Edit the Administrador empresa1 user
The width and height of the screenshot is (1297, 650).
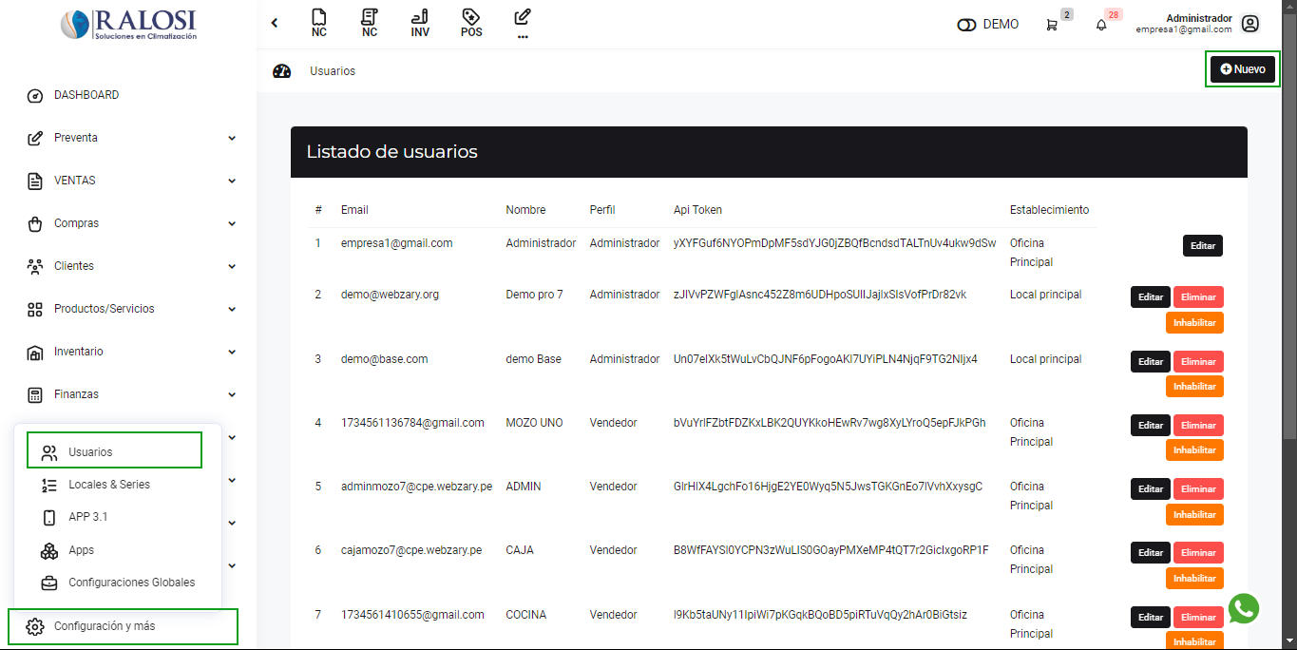pyautogui.click(x=1202, y=246)
